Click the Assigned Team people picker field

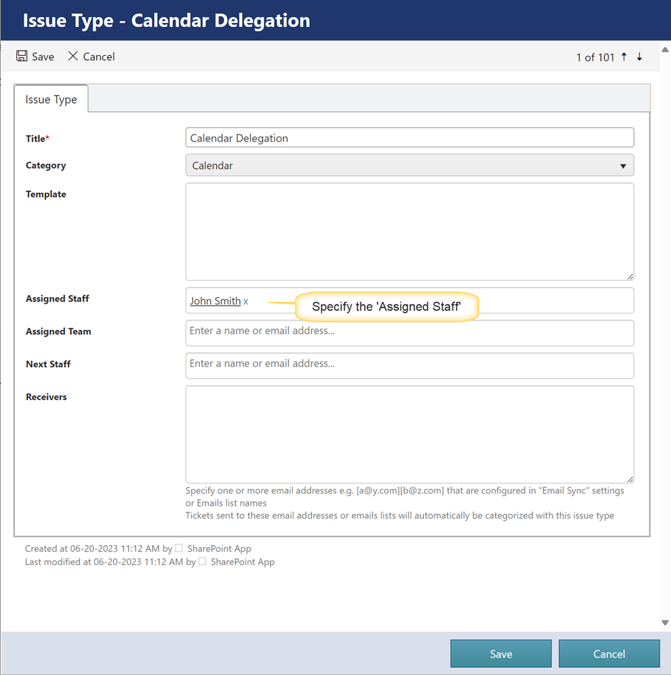(x=409, y=332)
